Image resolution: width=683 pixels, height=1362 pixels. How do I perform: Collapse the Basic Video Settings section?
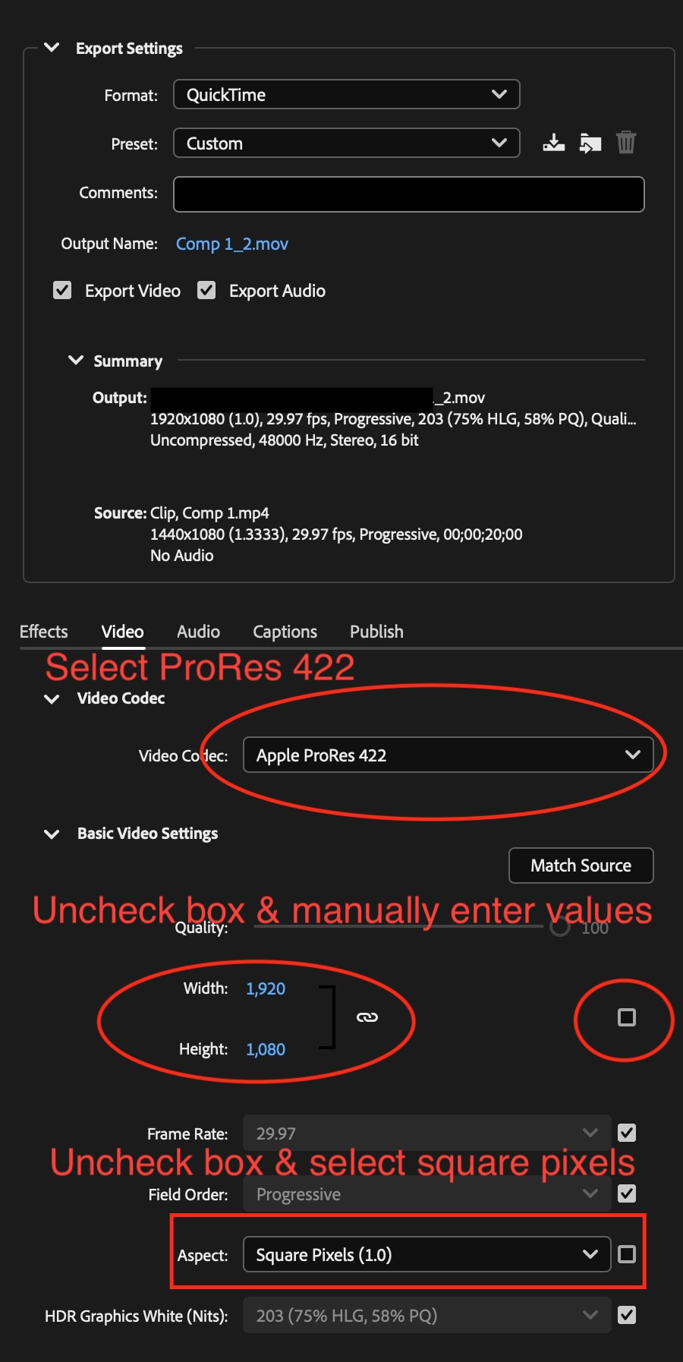[x=52, y=833]
